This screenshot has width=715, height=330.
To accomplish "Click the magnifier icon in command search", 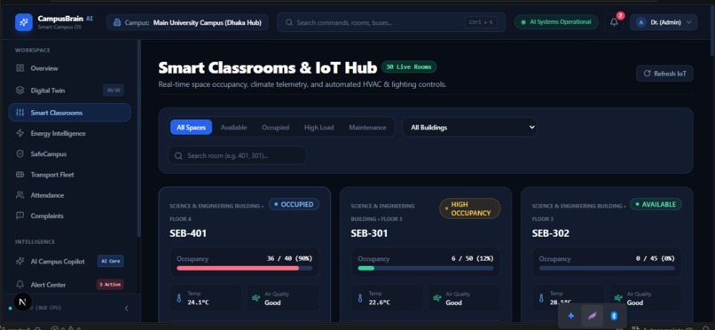I will click(288, 22).
